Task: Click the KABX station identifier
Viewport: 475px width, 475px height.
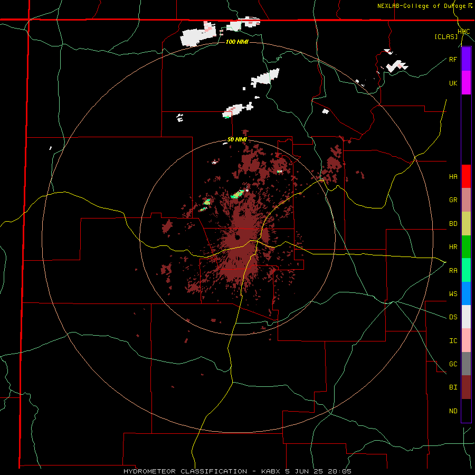Action: tap(271, 471)
